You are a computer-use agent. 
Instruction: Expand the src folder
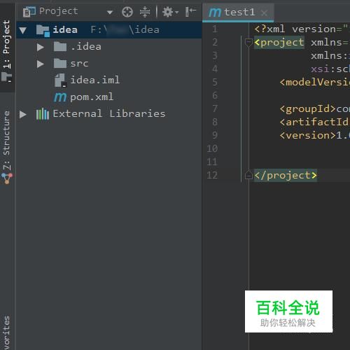point(41,64)
